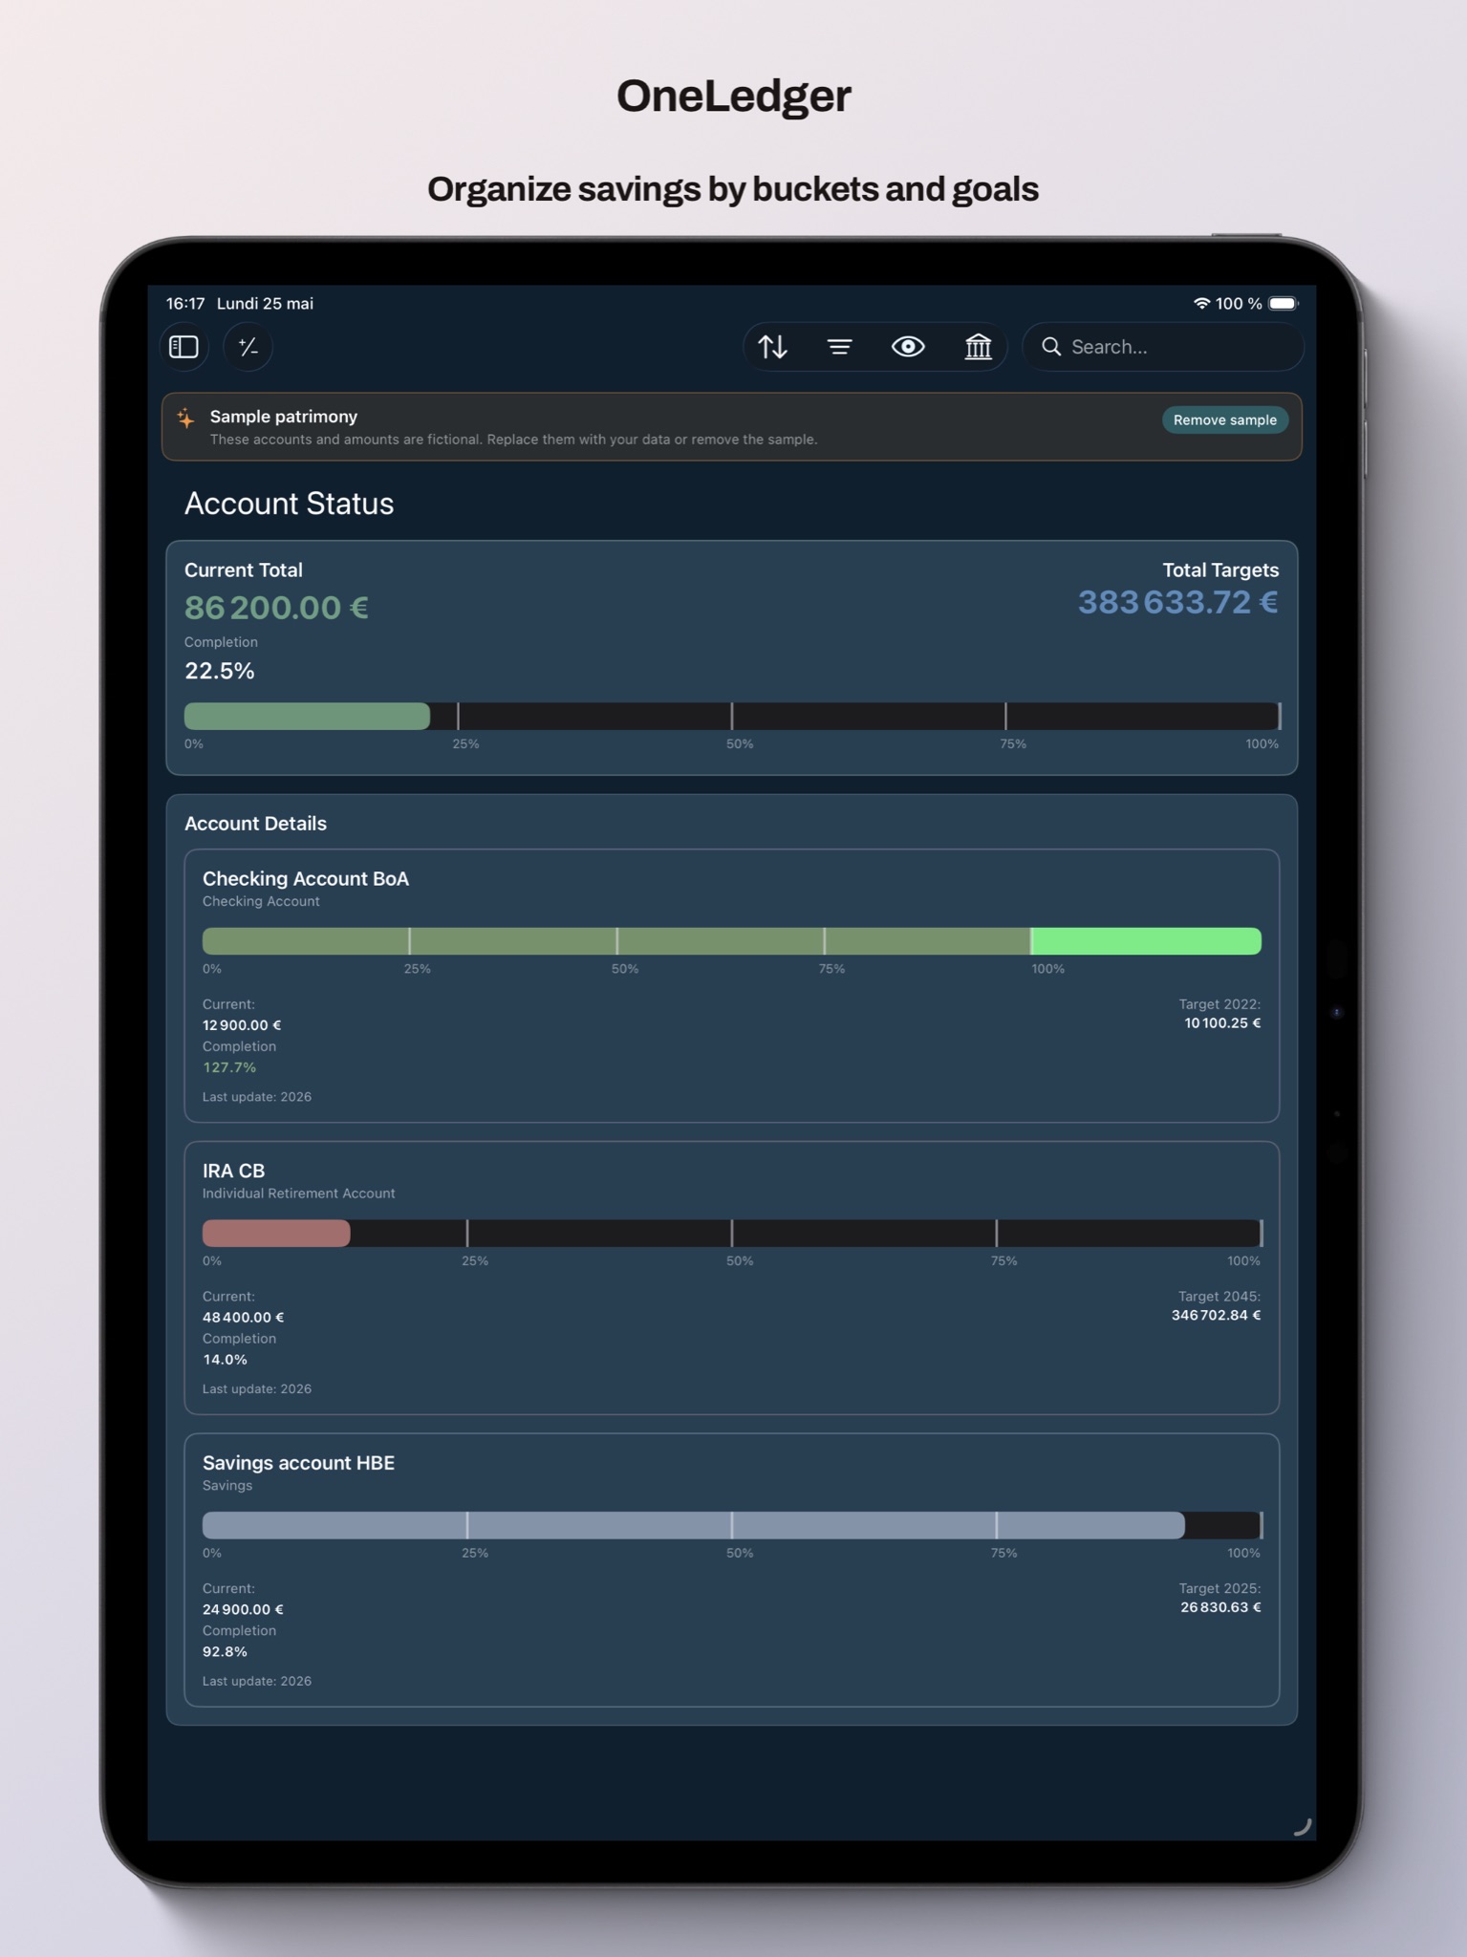Click the 24 900.00 € current amount

(243, 1610)
